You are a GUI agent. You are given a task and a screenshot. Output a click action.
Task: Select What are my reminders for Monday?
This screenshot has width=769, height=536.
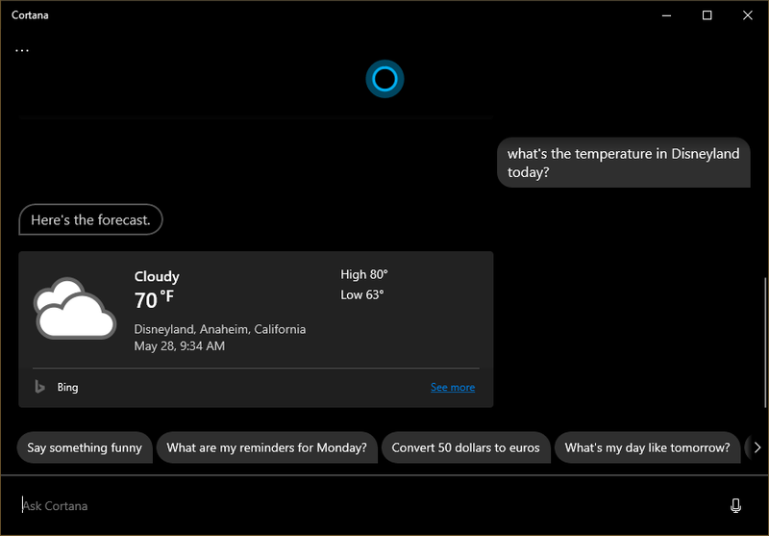click(x=267, y=447)
